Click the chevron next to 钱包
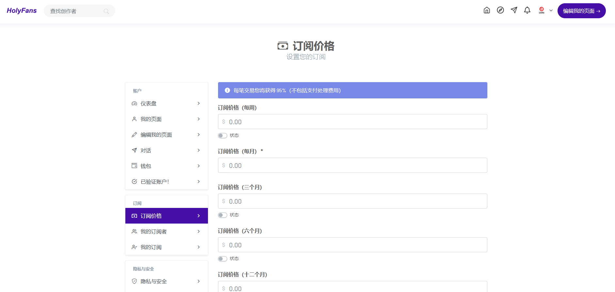This screenshot has height=292, width=615. pyautogui.click(x=198, y=166)
